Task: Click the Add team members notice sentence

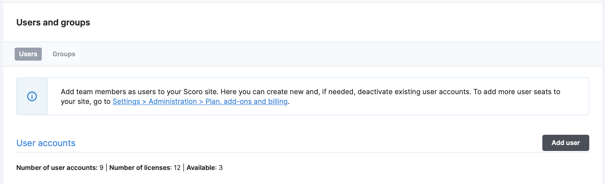Action: pos(310,97)
